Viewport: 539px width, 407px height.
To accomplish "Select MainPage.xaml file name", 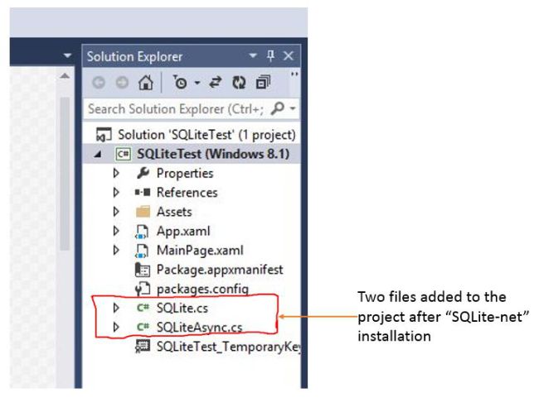I will [200, 251].
